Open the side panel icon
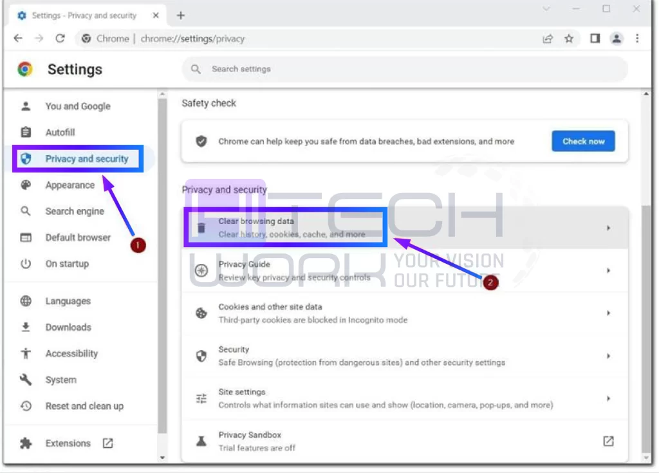 (x=595, y=39)
